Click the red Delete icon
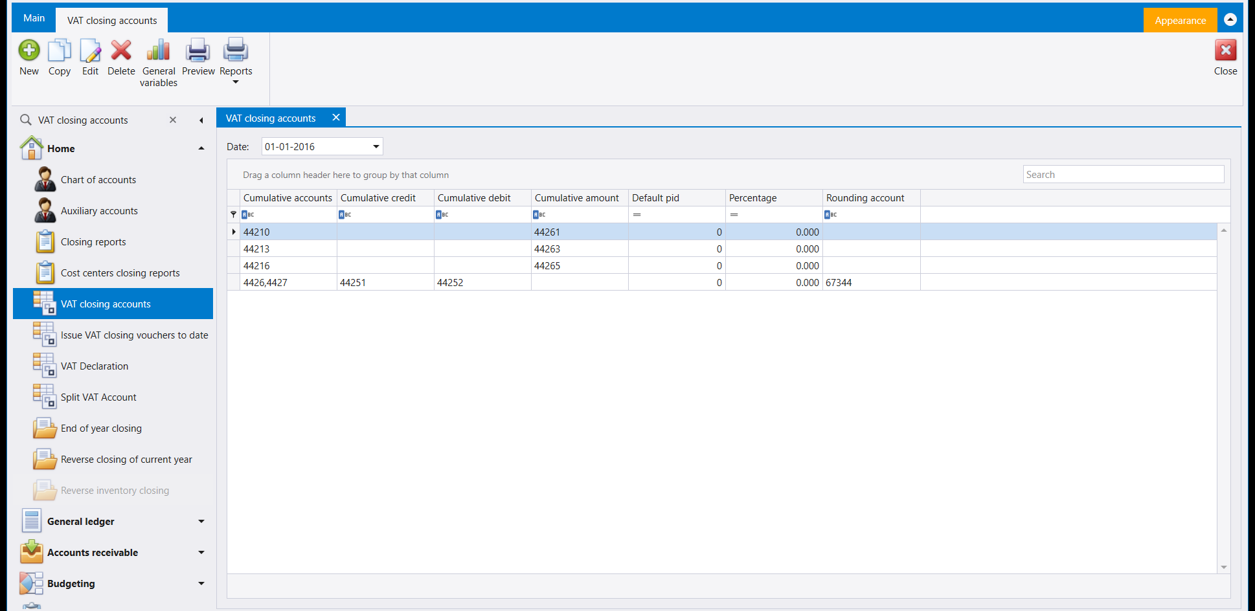Screen dimensions: 1255x611 coord(121,50)
